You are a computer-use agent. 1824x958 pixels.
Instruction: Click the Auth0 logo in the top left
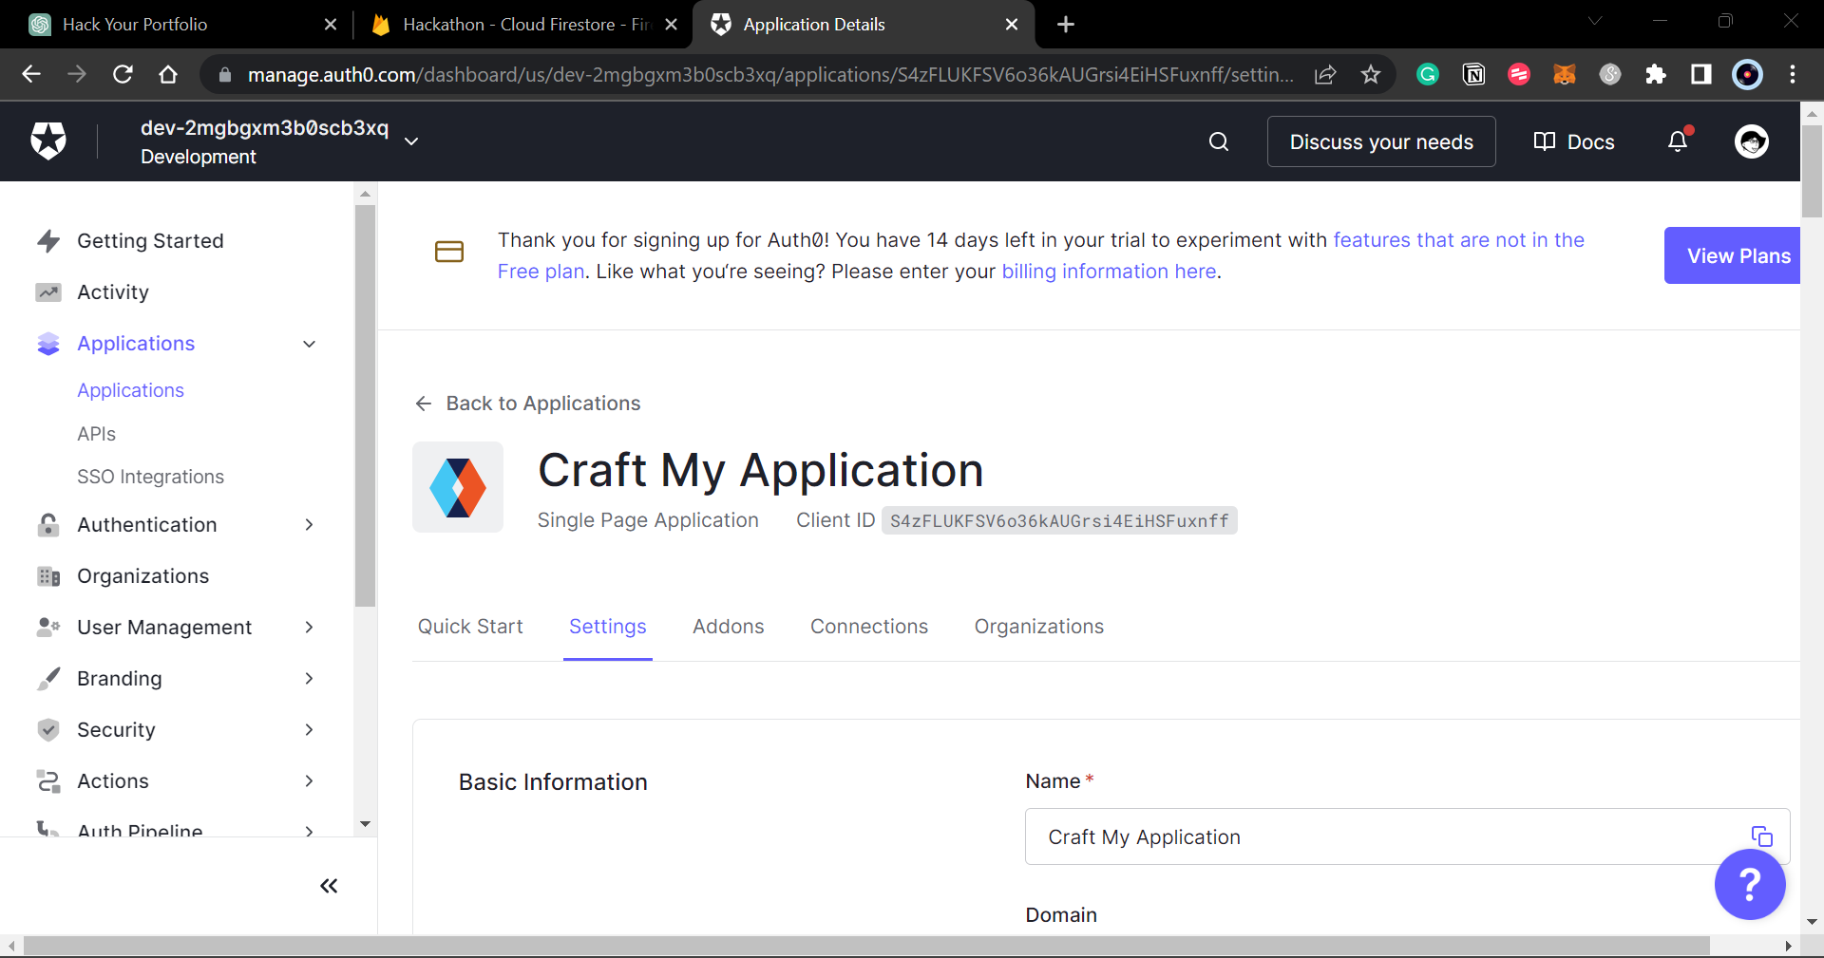point(47,141)
